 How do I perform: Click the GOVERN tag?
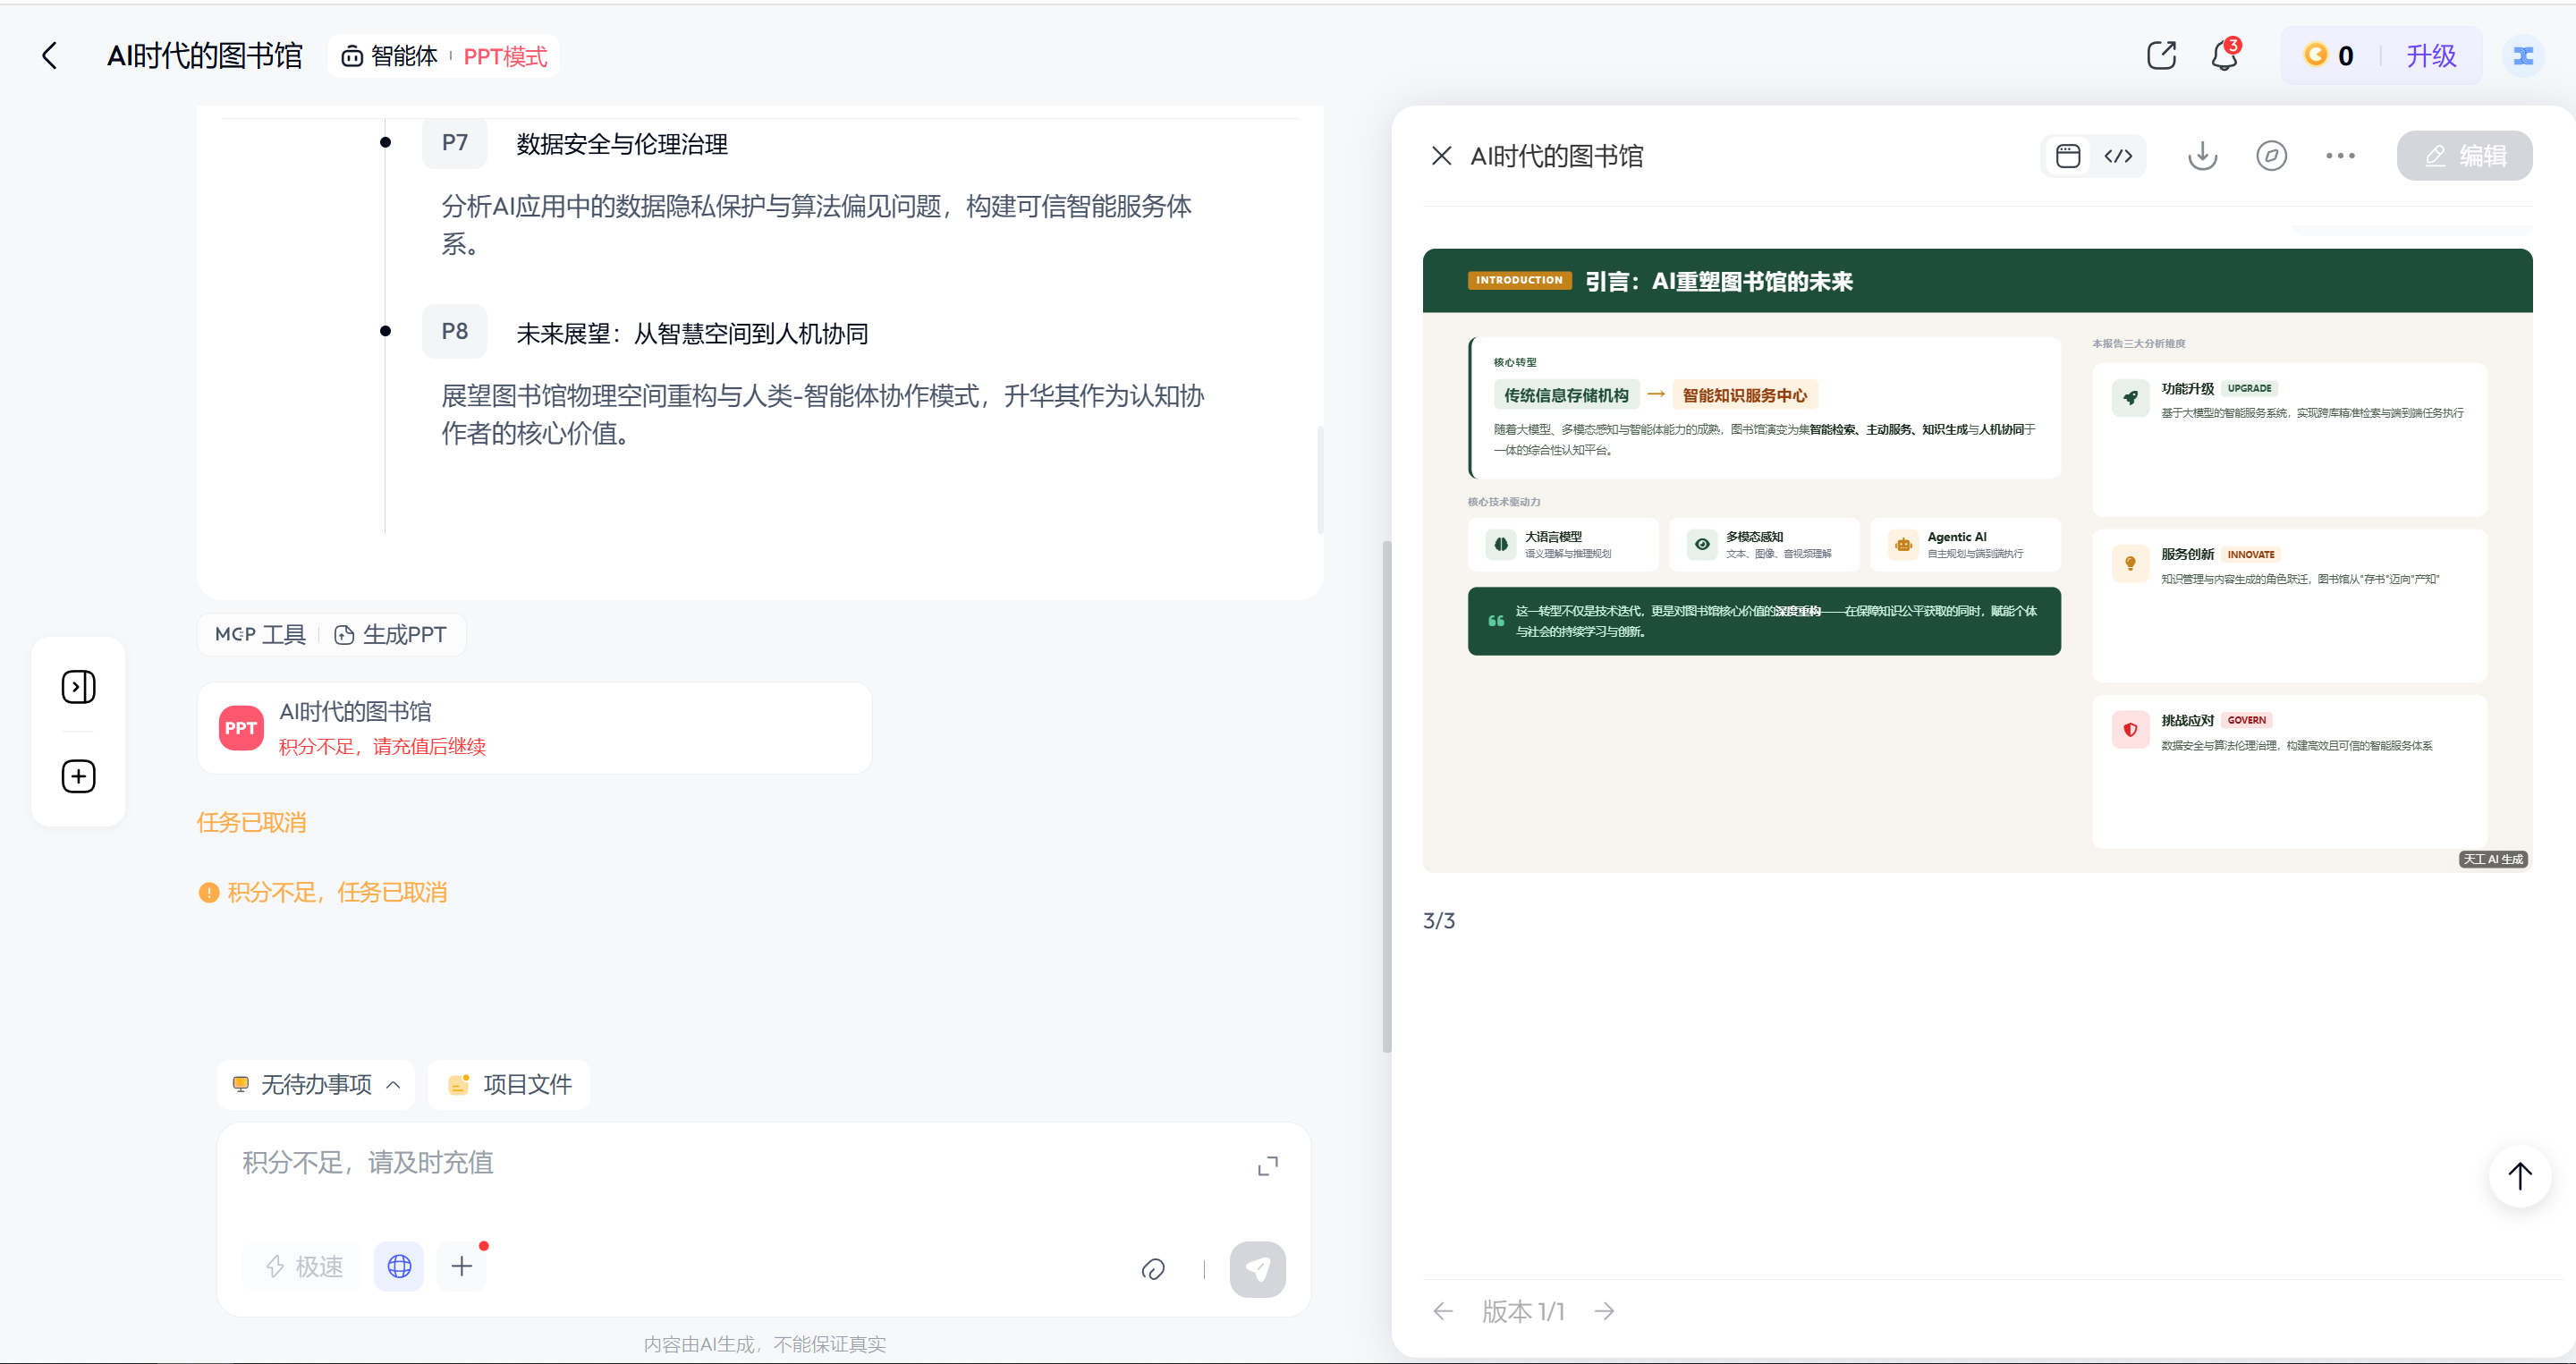click(x=2246, y=720)
